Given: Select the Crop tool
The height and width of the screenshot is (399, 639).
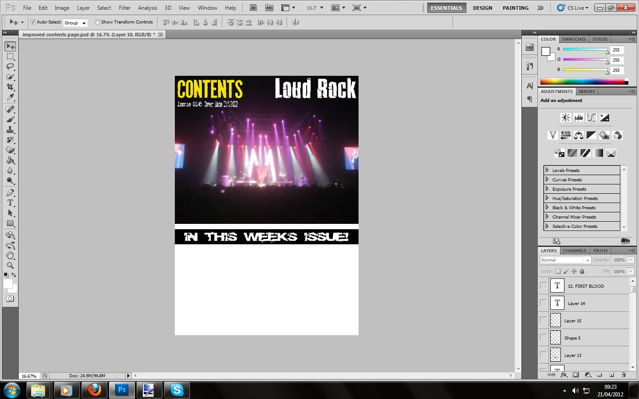Looking at the screenshot, I should [x=10, y=87].
